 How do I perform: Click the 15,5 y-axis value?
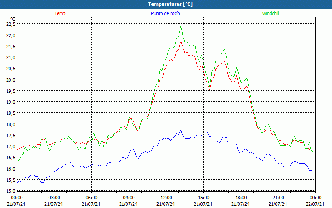[x=11, y=180]
